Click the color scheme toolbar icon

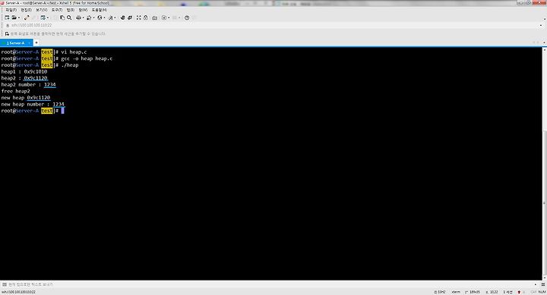coord(89,17)
